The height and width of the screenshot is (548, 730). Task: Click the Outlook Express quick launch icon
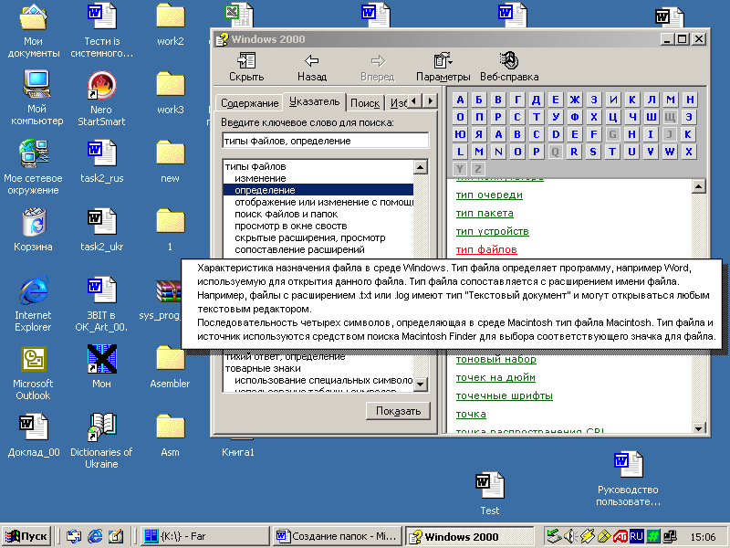pos(74,536)
